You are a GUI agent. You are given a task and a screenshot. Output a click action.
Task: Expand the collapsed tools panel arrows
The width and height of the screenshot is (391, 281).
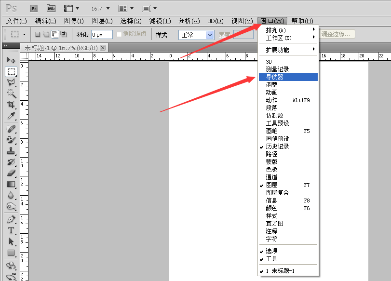pyautogui.click(x=5, y=46)
